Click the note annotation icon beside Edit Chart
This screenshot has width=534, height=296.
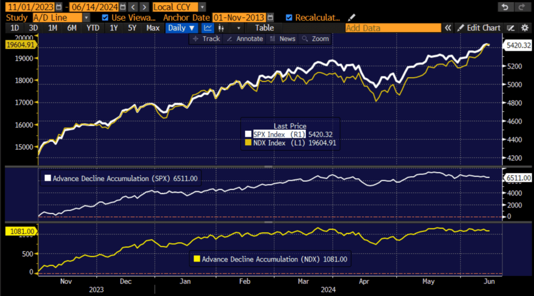click(x=511, y=28)
